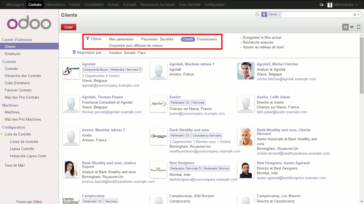Screen dimensions: 364x204
Task: Switch to Form view
Action: tap(358, 27)
